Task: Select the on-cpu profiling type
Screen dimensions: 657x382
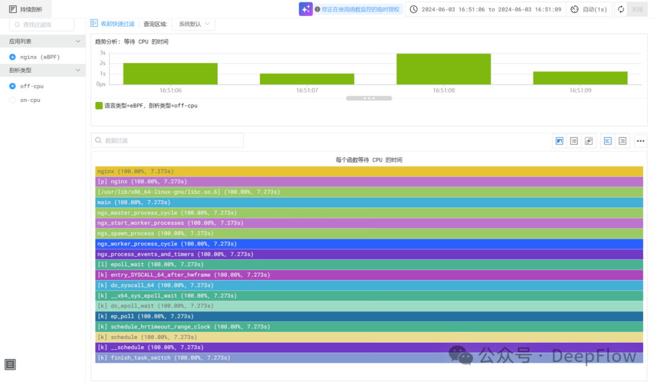Action: tap(13, 100)
